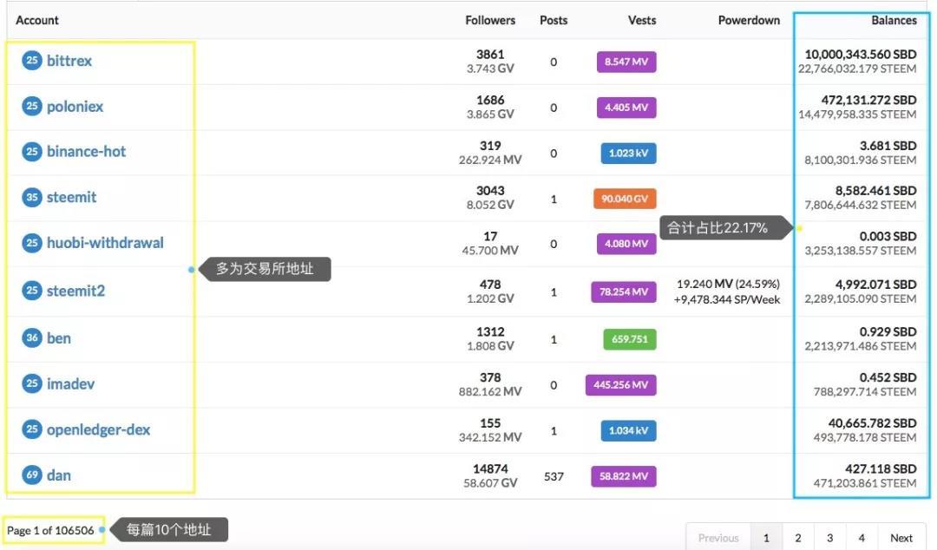937x550 pixels.
Task: Click dan's 14874 followers count
Action: pos(490,468)
